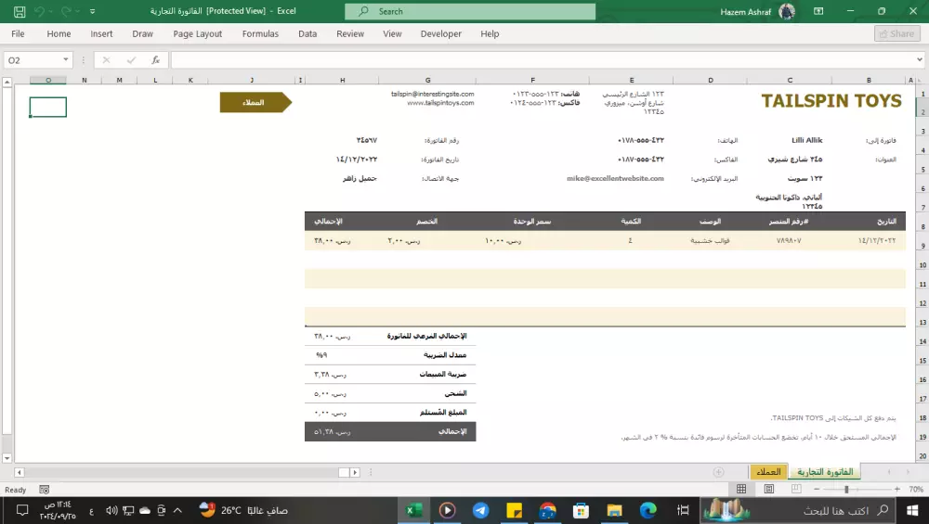
Task: Click the Windows Start button
Action: 912,510
